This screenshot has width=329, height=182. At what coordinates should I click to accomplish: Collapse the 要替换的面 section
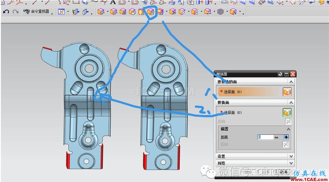[x=291, y=82]
